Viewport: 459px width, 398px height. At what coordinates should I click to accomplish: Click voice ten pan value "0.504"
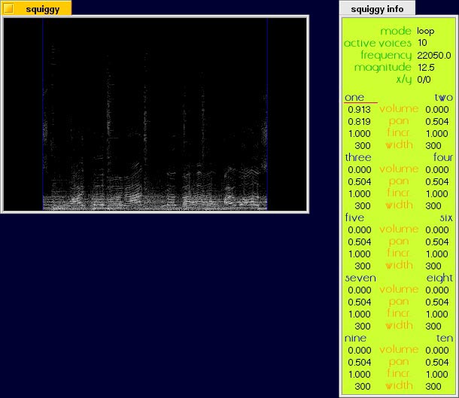[x=437, y=363]
